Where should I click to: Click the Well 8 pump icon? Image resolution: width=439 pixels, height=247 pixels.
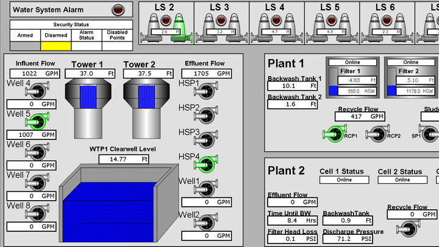[x=37, y=212]
